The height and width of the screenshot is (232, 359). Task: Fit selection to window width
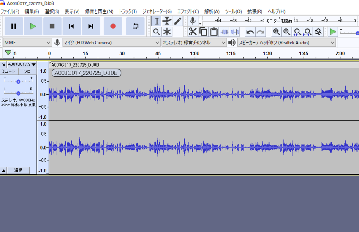[297, 32]
